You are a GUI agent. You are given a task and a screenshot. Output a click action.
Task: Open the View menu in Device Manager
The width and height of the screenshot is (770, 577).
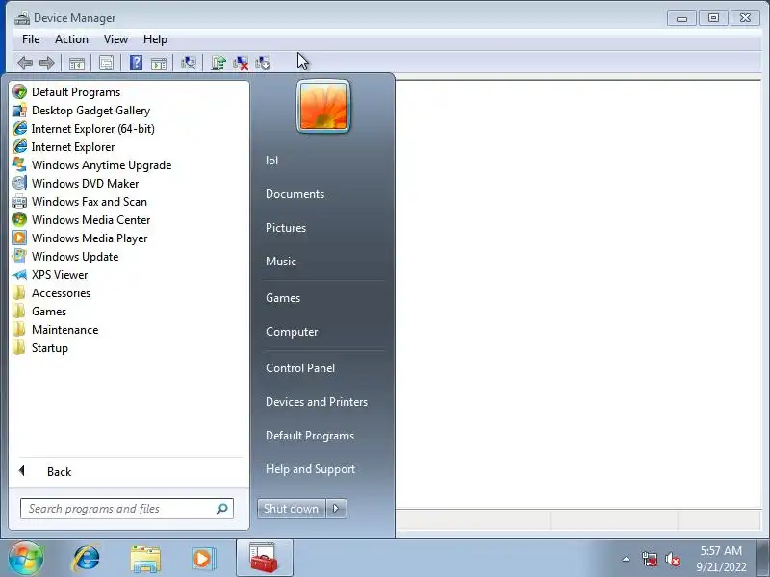point(115,39)
